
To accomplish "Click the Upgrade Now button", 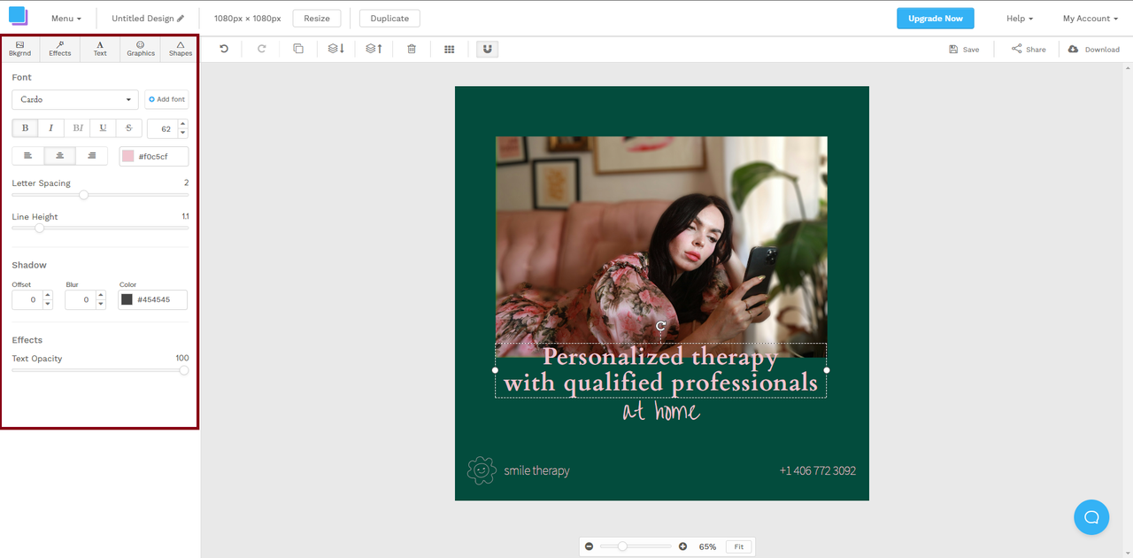I will 936,19.
